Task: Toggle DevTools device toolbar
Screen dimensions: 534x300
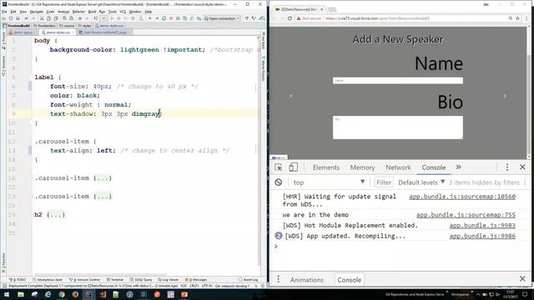Action: click(x=293, y=167)
